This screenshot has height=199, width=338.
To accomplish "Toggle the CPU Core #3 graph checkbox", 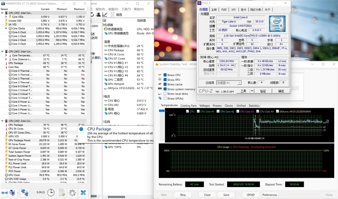I will pyautogui.click(x=238, y=112).
